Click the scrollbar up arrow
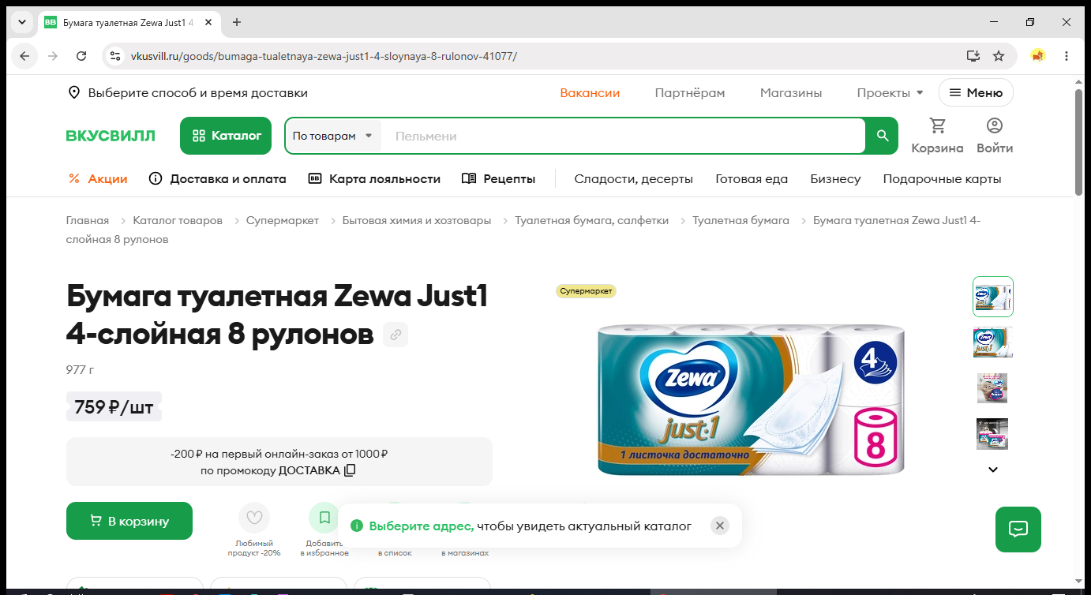The image size is (1091, 595). pyautogui.click(x=1079, y=80)
